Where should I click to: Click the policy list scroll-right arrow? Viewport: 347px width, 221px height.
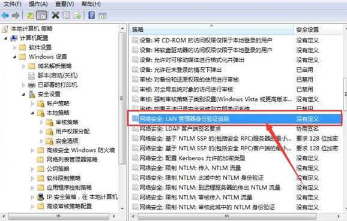coord(339,216)
